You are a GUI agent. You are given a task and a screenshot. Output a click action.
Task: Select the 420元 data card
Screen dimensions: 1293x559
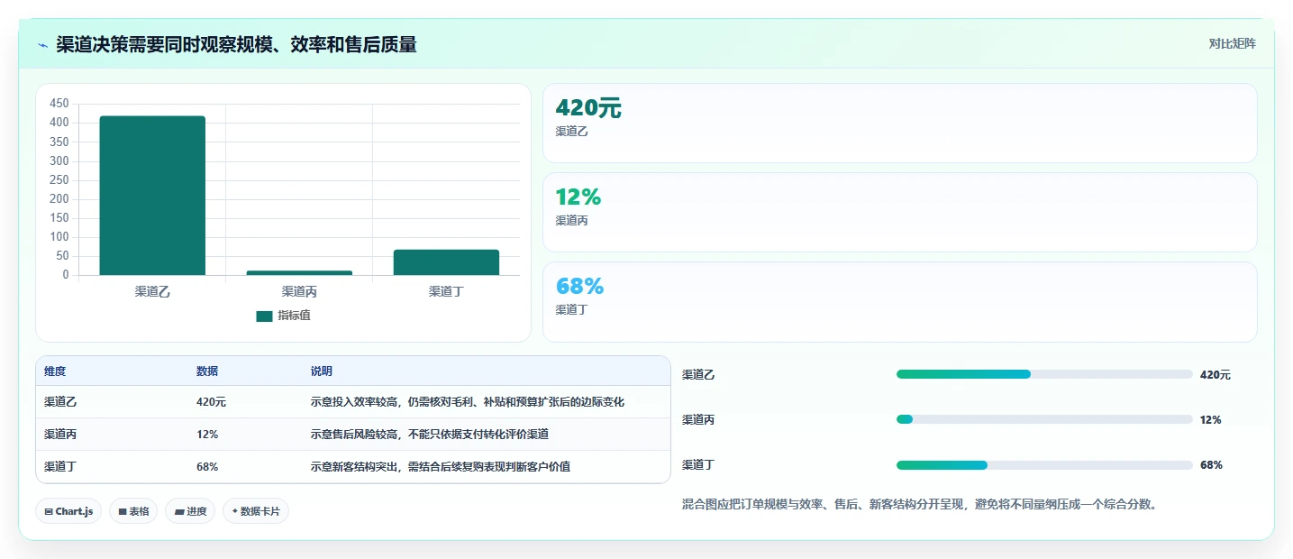tap(899, 123)
